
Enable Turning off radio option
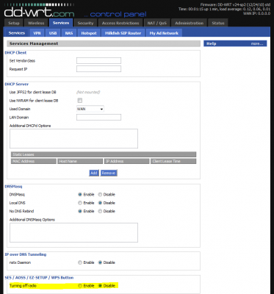click(80, 286)
